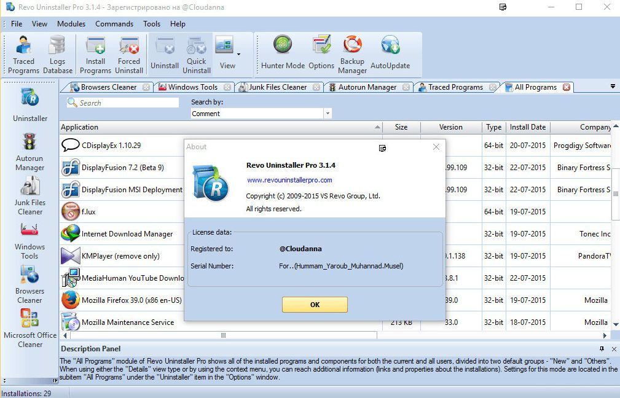Open the www.revouninstallerpro.com link
620x398 pixels.
(x=289, y=180)
